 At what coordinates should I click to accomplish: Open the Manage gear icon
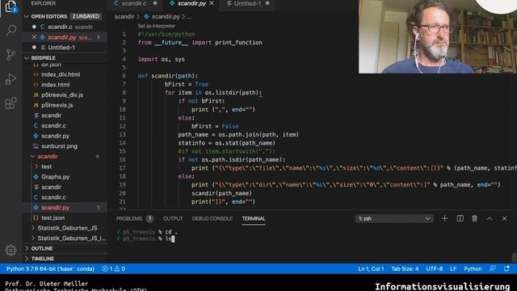click(11, 250)
